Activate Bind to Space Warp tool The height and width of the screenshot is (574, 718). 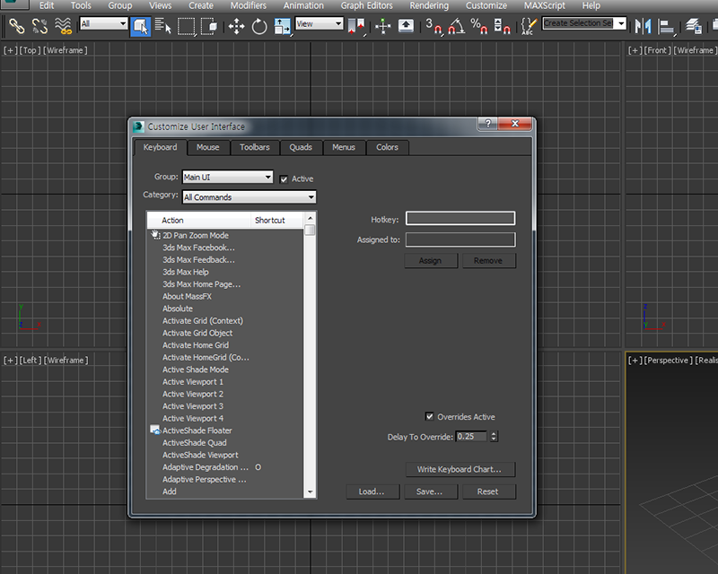(63, 26)
